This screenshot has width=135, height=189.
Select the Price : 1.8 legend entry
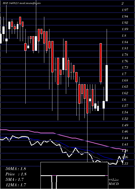coord(16,174)
